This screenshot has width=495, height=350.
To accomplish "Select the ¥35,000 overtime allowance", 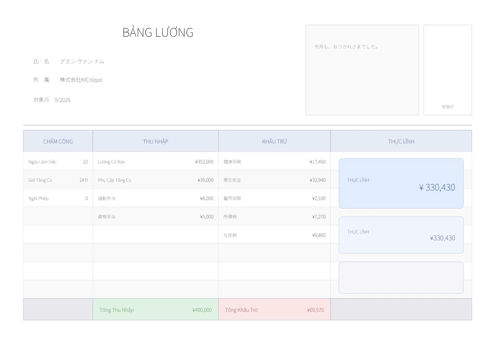I will (205, 180).
